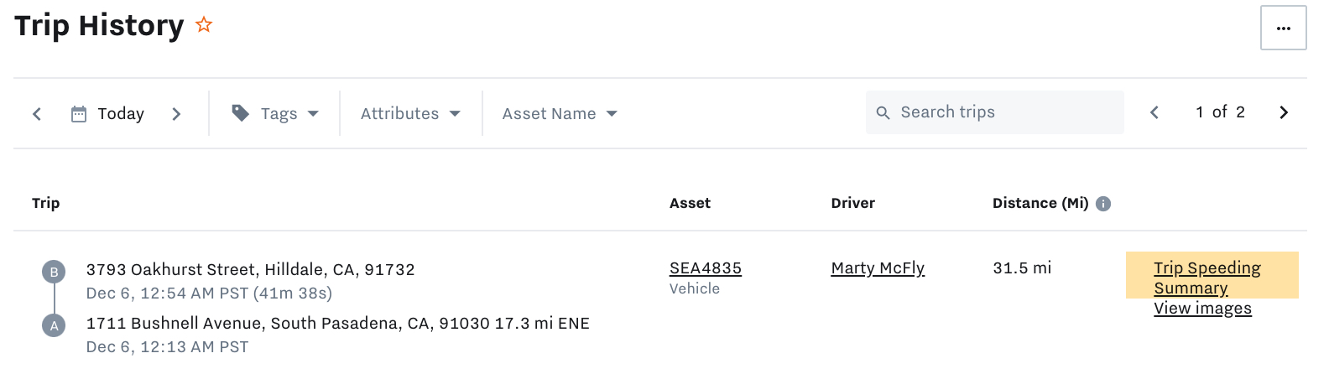Select trip start marker A

point(54,325)
